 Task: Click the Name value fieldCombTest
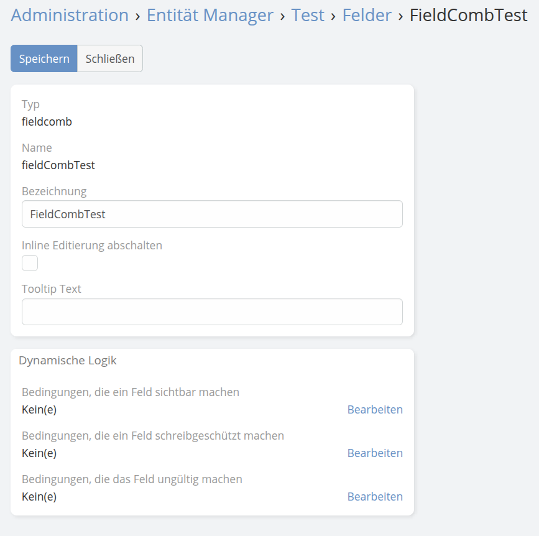point(58,165)
